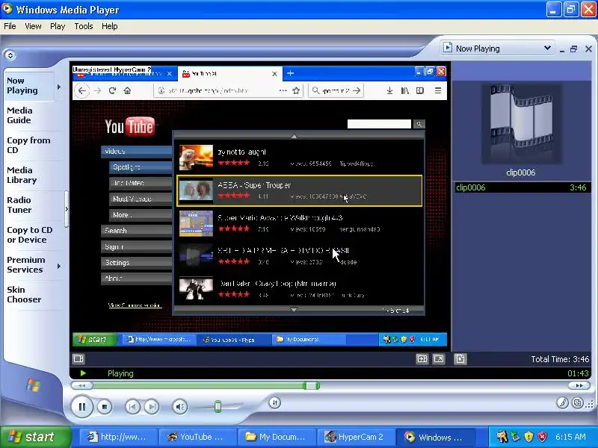The image size is (598, 448).
Task: Go to Copy to CD or Device
Action: coord(30,235)
